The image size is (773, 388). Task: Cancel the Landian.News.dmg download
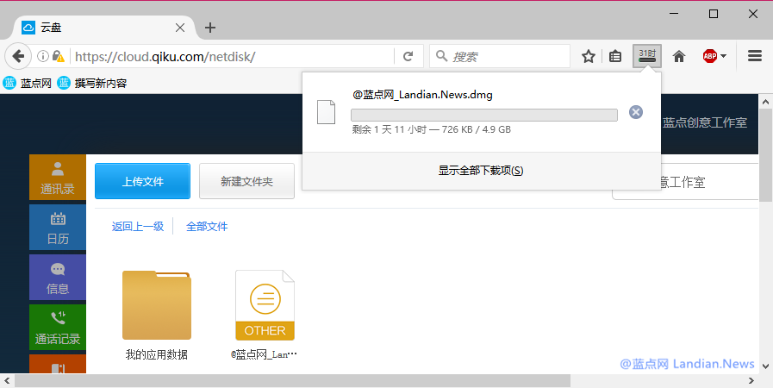(x=636, y=112)
